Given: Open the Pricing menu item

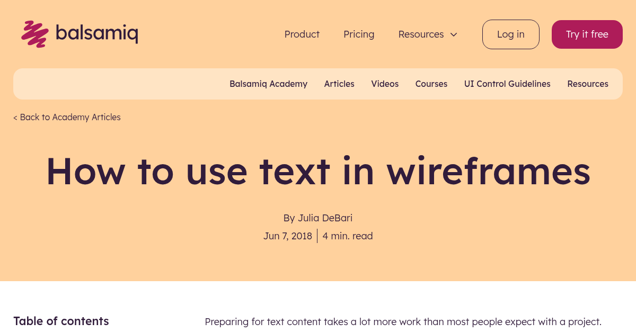Looking at the screenshot, I should (x=359, y=34).
